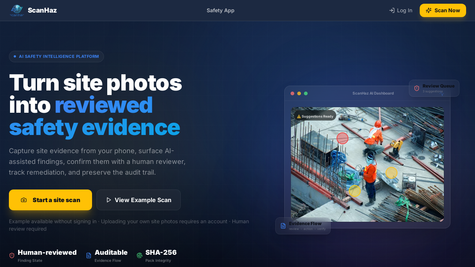Click the sparkle icon in Scan Now
475x267 pixels.
click(x=429, y=10)
